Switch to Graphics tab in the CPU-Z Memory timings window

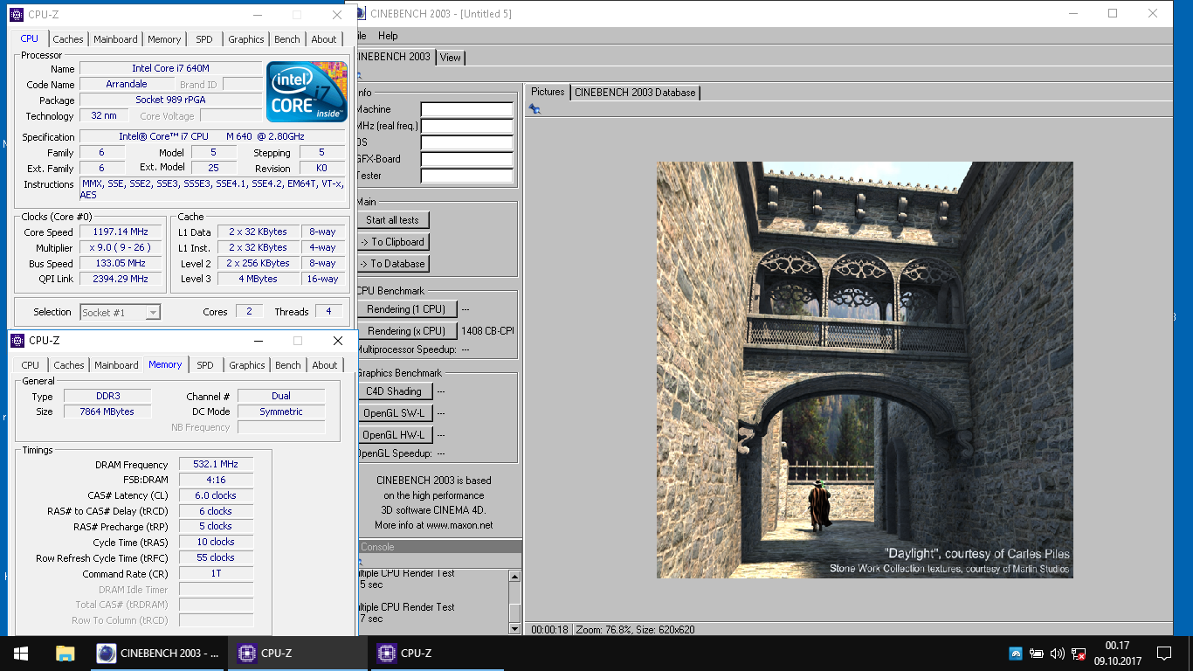247,365
